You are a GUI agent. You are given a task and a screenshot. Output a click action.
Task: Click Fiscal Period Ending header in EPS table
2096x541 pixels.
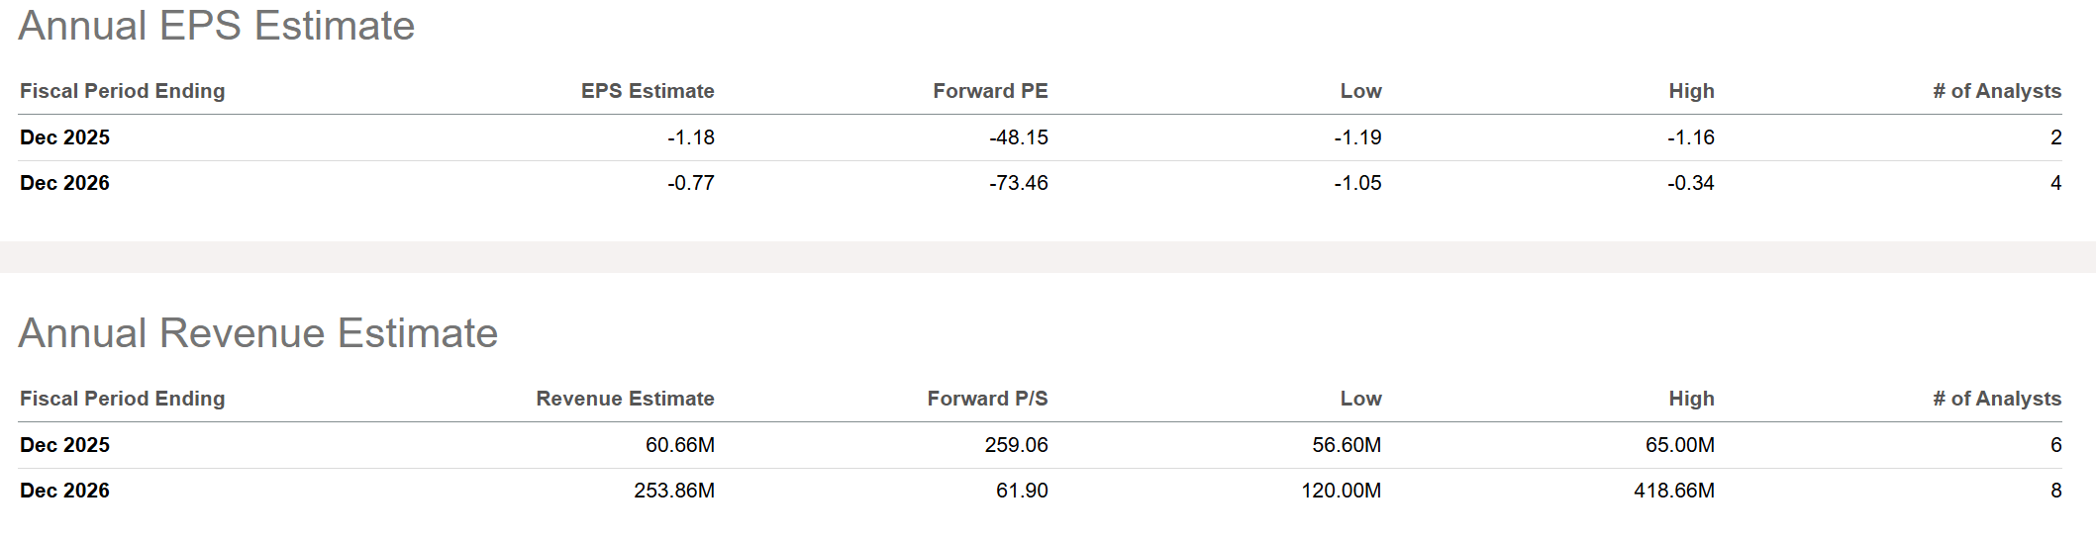(123, 91)
